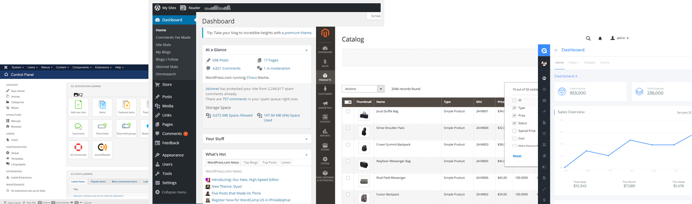Select the Joust Duffle Bag row checkbox
This screenshot has height=204, width=692.
348,112
